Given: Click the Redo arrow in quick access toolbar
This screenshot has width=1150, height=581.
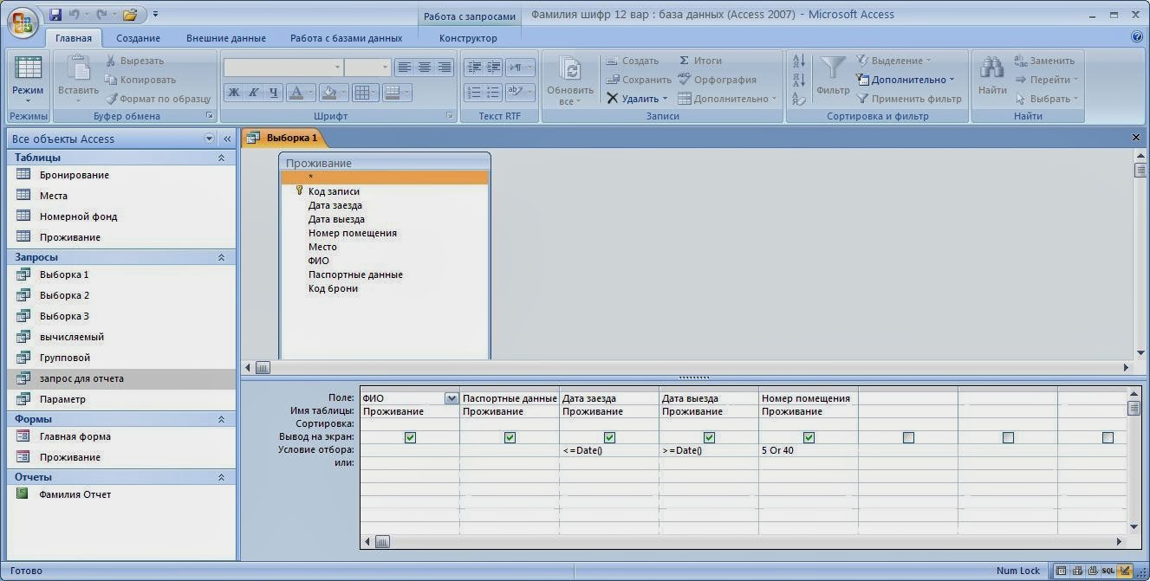Looking at the screenshot, I should [x=102, y=15].
